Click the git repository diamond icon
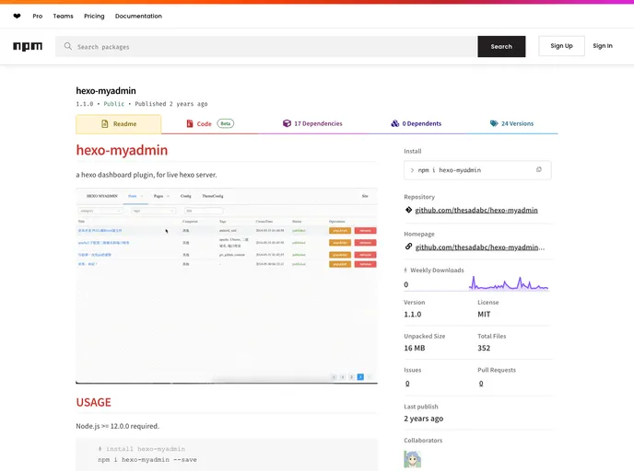634x471 pixels. tap(408, 210)
